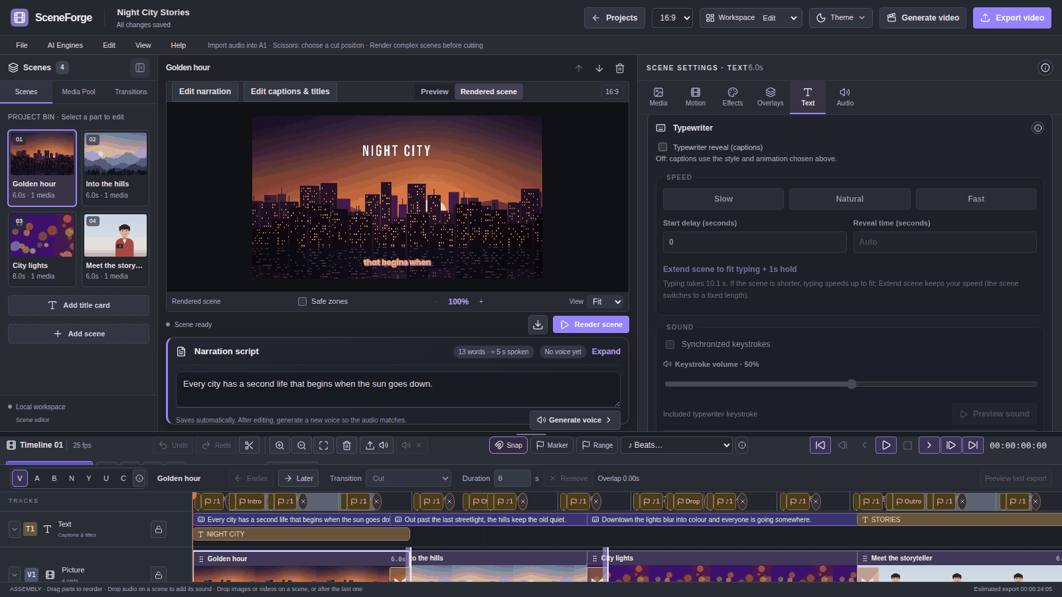Viewport: 1062px width, 597px height.
Task: Step forward one frame
Action: [x=951, y=445]
